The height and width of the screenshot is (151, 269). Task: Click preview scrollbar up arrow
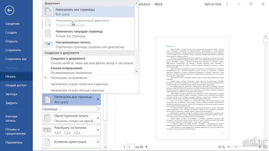point(266,36)
